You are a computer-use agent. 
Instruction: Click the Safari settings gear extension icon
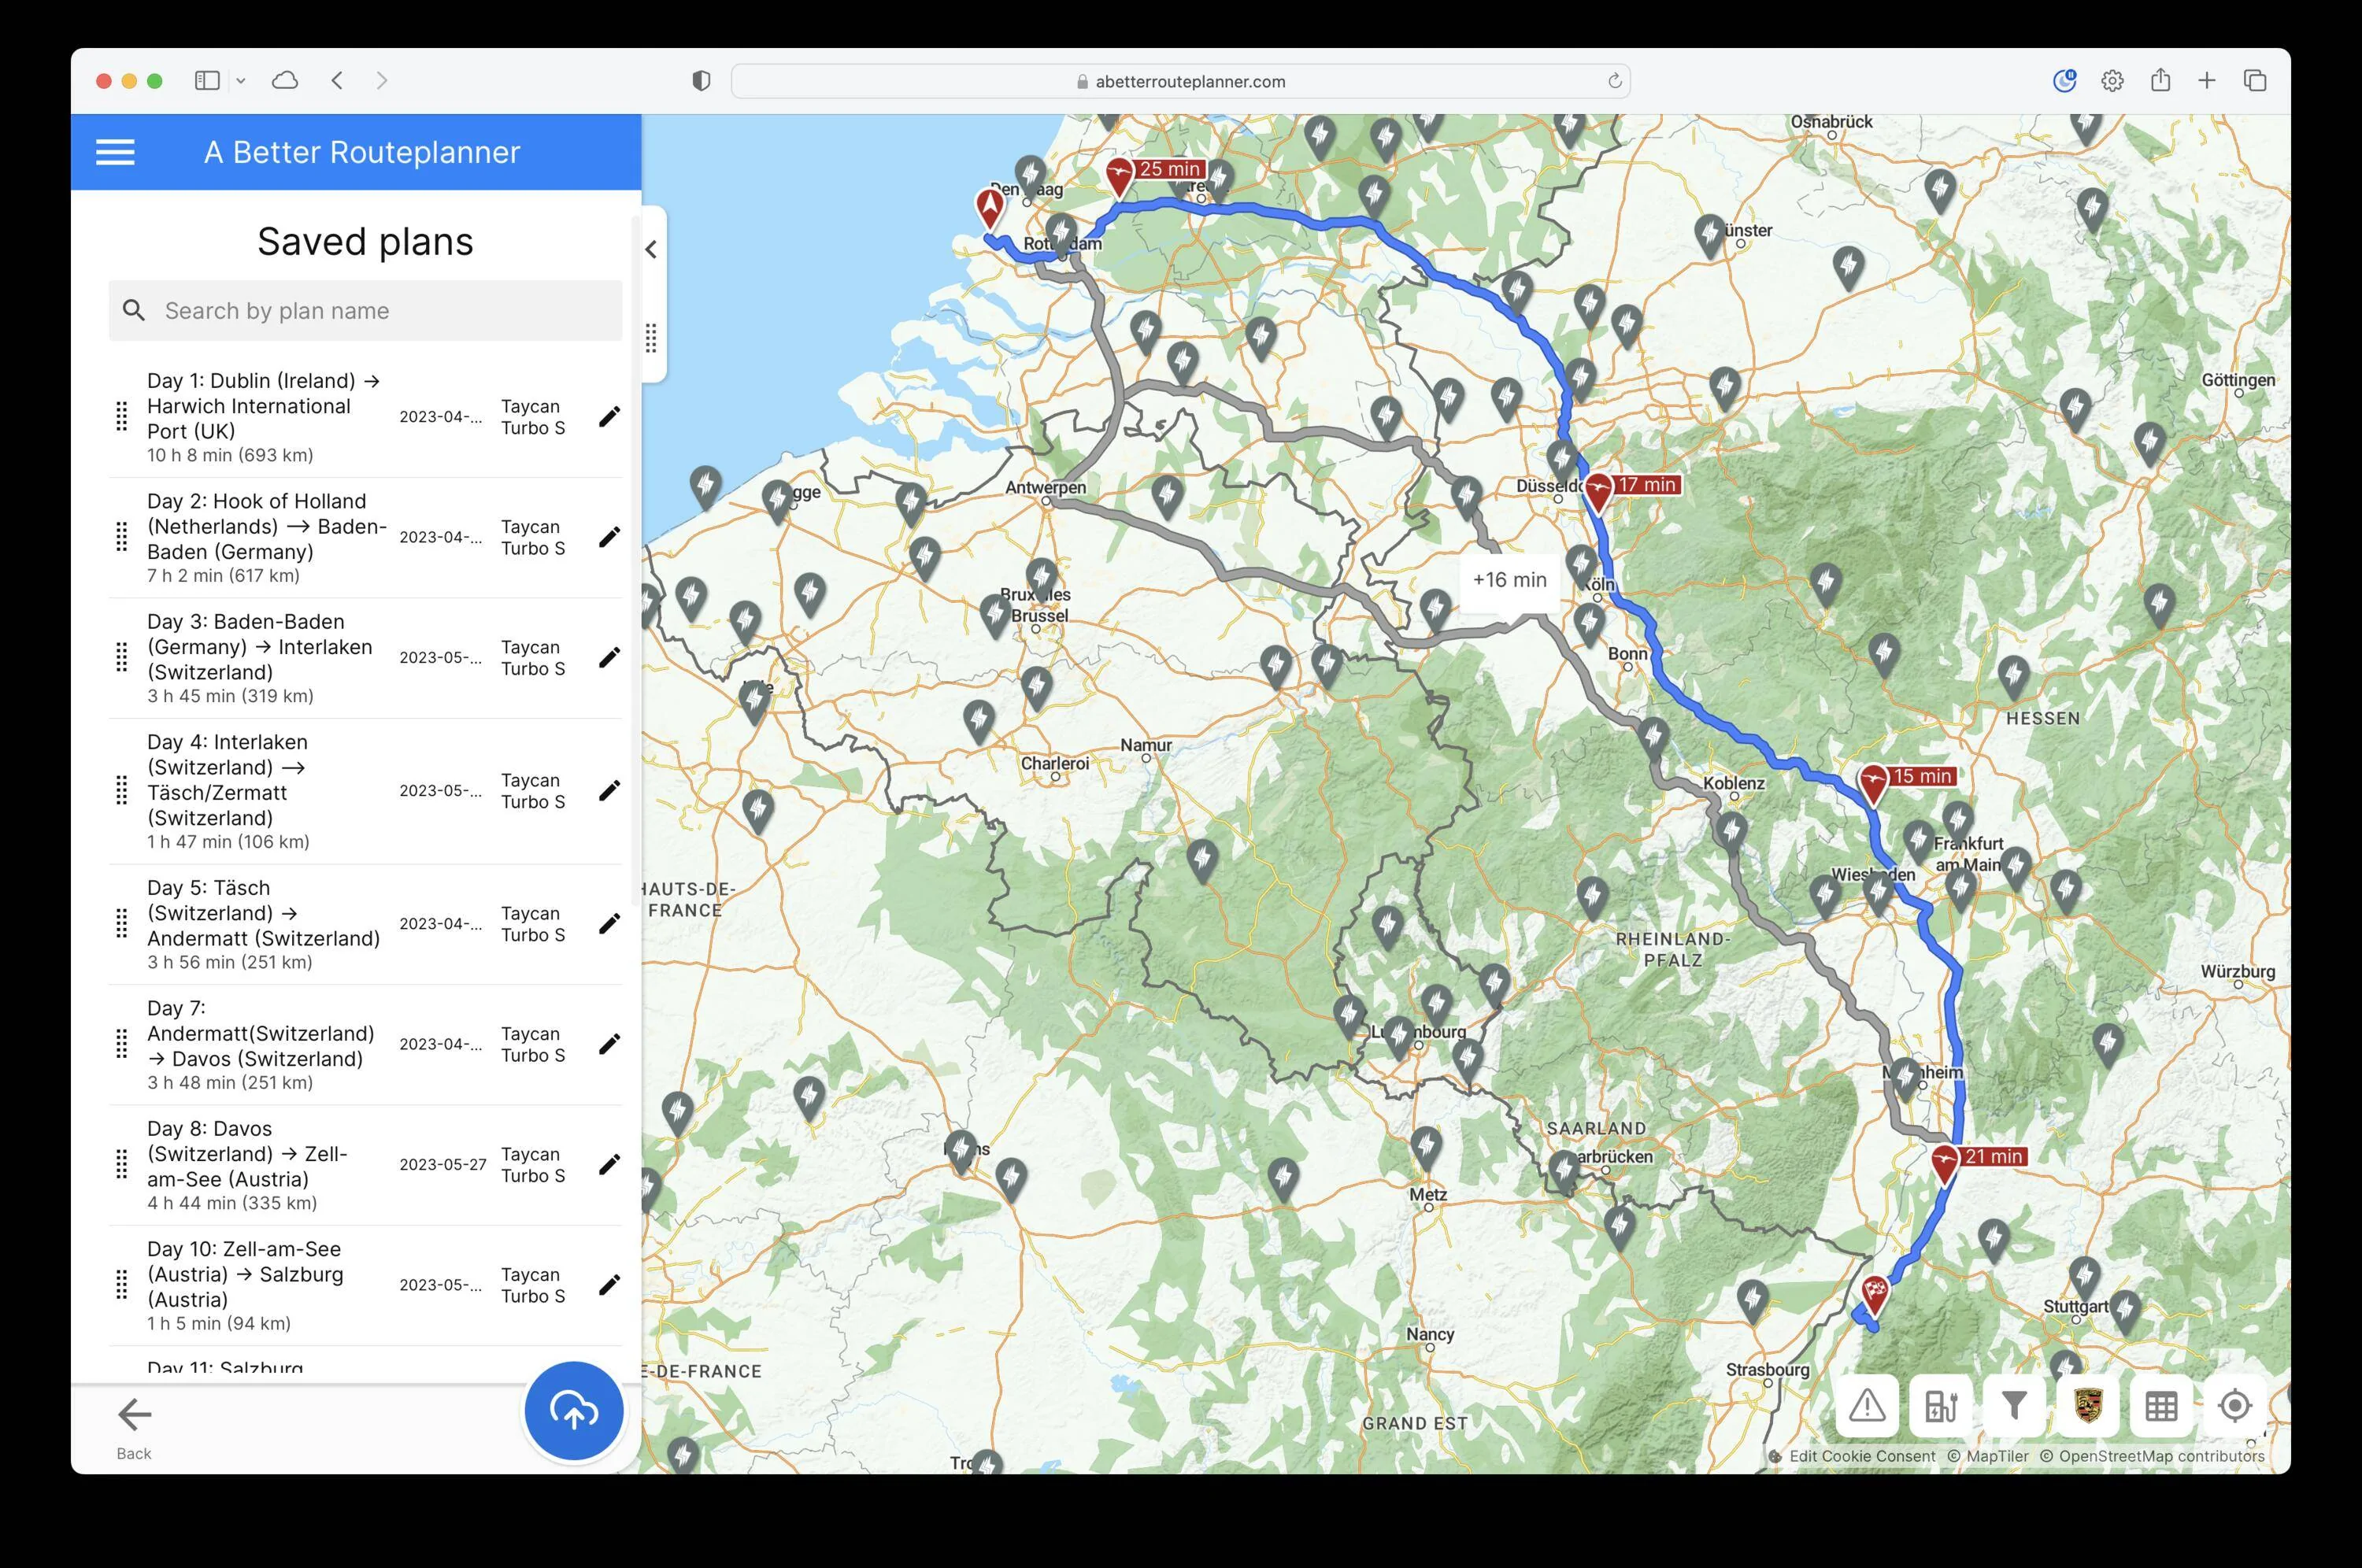tap(2112, 81)
